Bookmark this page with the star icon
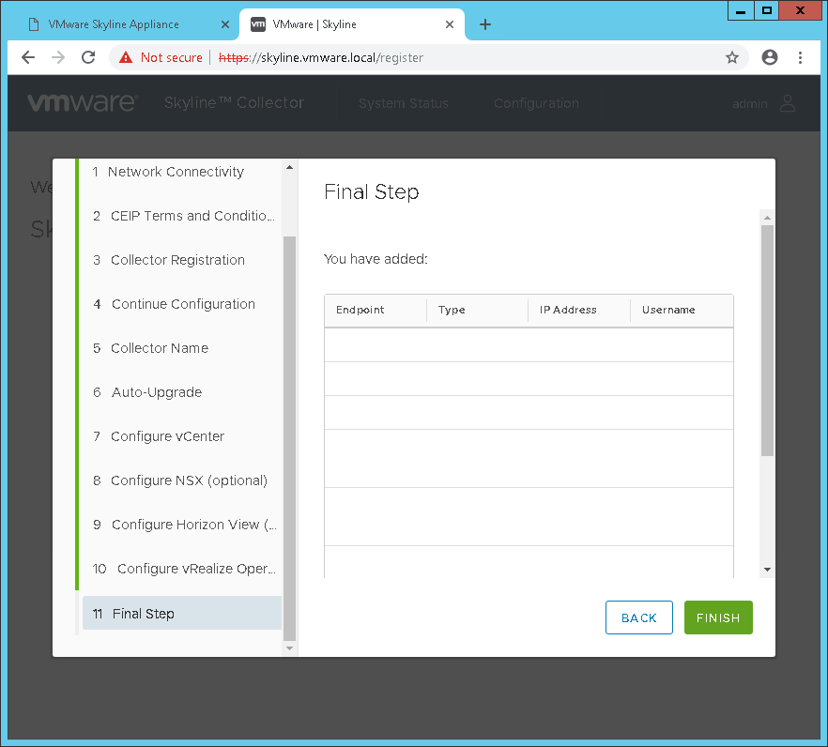 [732, 57]
